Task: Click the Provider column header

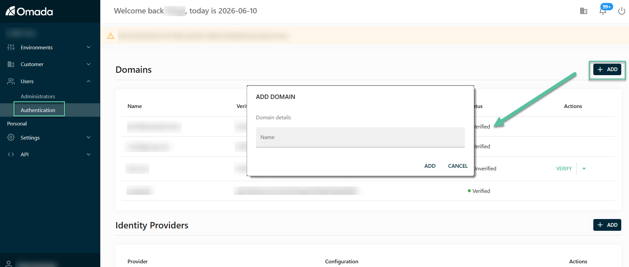Action: click(138, 261)
